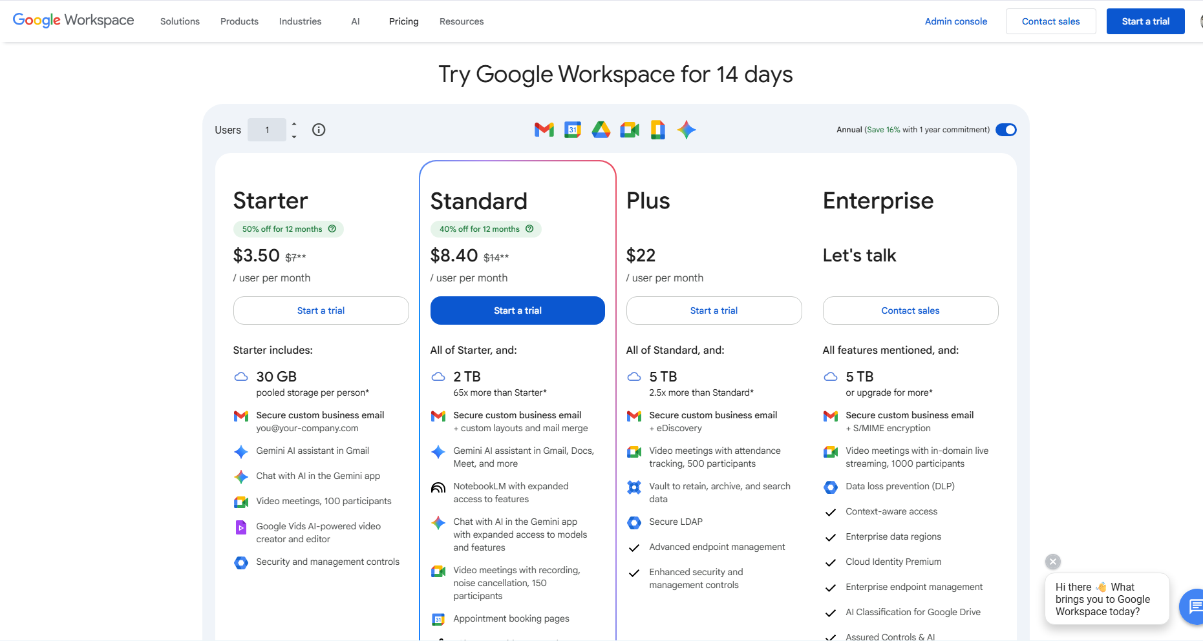
Task: Click the info icon next to Users
Action: [318, 130]
